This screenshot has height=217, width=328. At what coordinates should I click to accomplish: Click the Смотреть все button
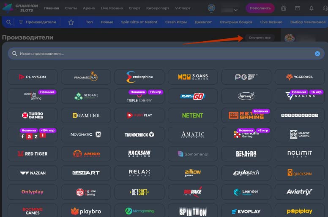[x=260, y=38]
